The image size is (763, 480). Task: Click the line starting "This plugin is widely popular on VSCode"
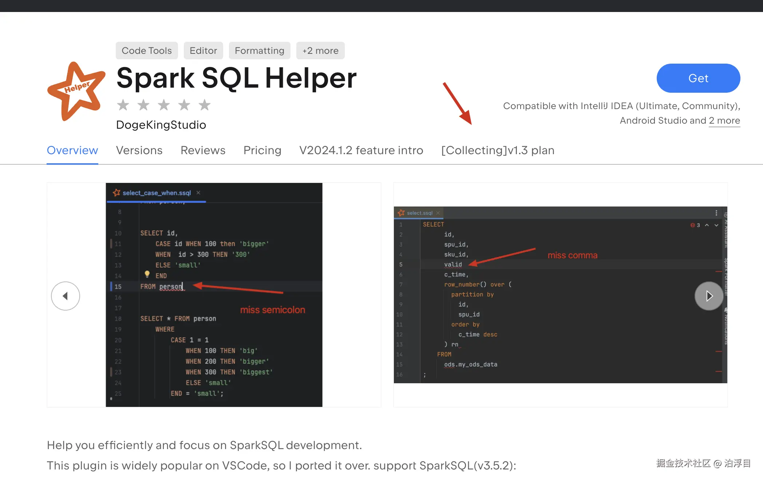tap(282, 465)
